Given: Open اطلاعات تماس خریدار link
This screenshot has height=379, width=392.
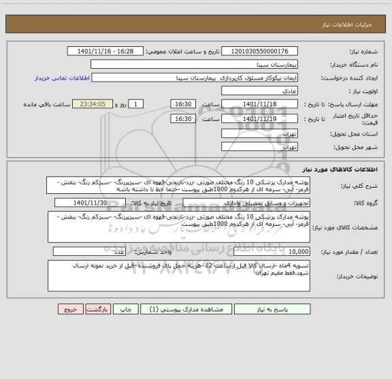Looking at the screenshot, I should [62, 78].
